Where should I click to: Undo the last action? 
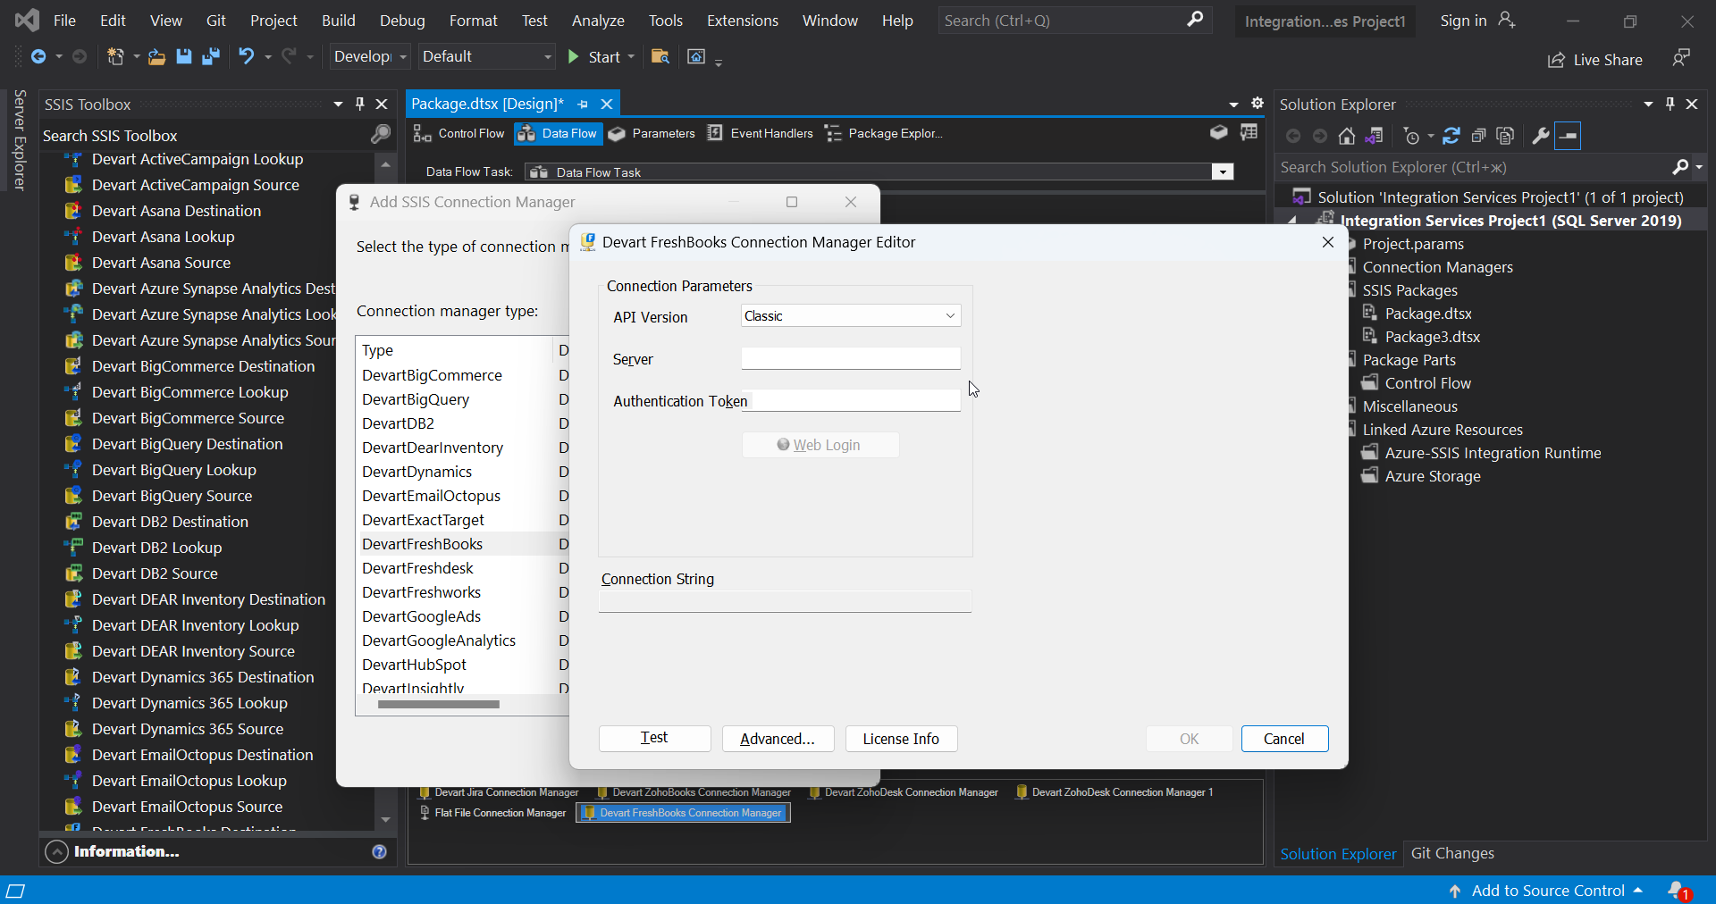tap(246, 57)
